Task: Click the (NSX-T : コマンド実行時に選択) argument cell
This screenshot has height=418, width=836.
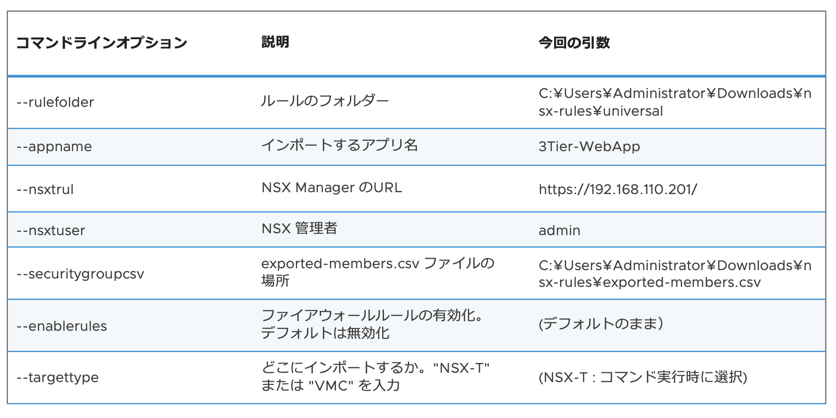Action: [x=643, y=377]
